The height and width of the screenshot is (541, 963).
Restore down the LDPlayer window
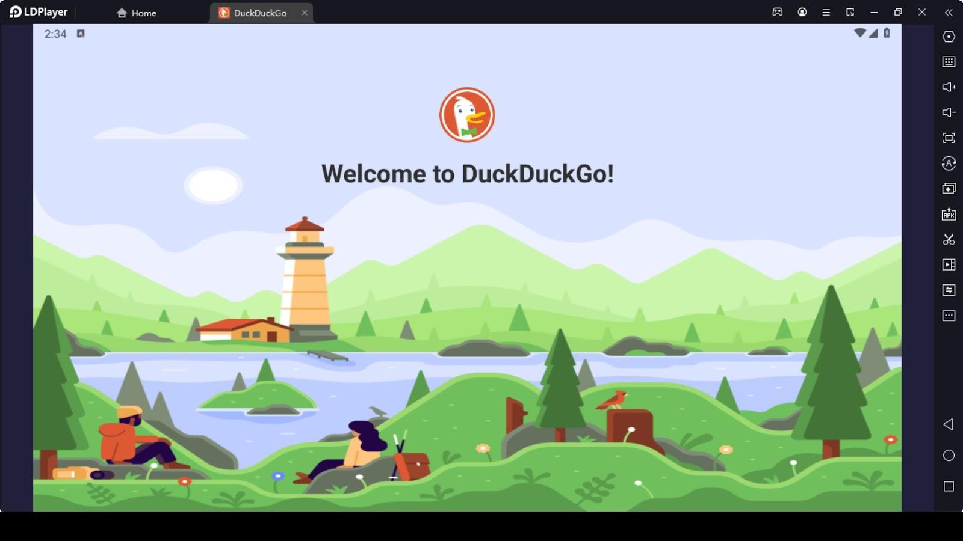click(x=898, y=12)
